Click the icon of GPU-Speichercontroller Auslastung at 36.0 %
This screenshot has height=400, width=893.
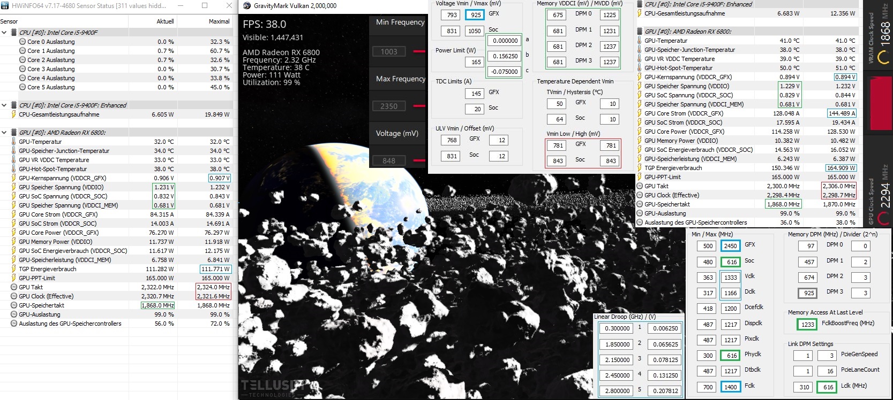click(640, 222)
